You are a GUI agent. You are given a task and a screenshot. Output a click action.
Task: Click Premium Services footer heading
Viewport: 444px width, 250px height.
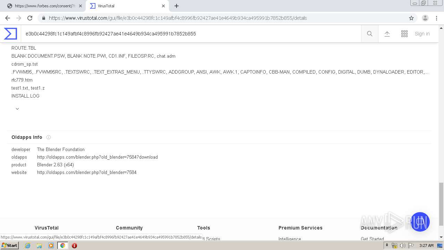[300, 228]
